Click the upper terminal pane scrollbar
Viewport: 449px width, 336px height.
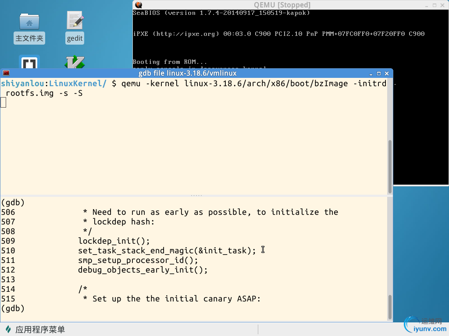[x=390, y=167]
